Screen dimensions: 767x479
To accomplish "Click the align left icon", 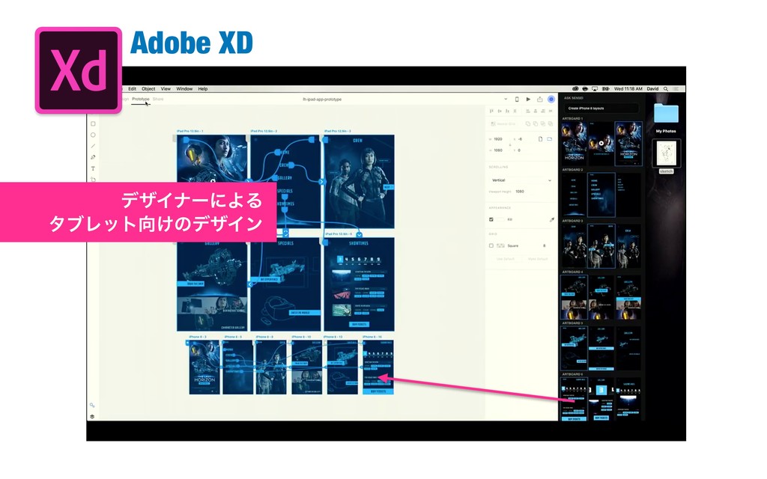I will tap(528, 112).
